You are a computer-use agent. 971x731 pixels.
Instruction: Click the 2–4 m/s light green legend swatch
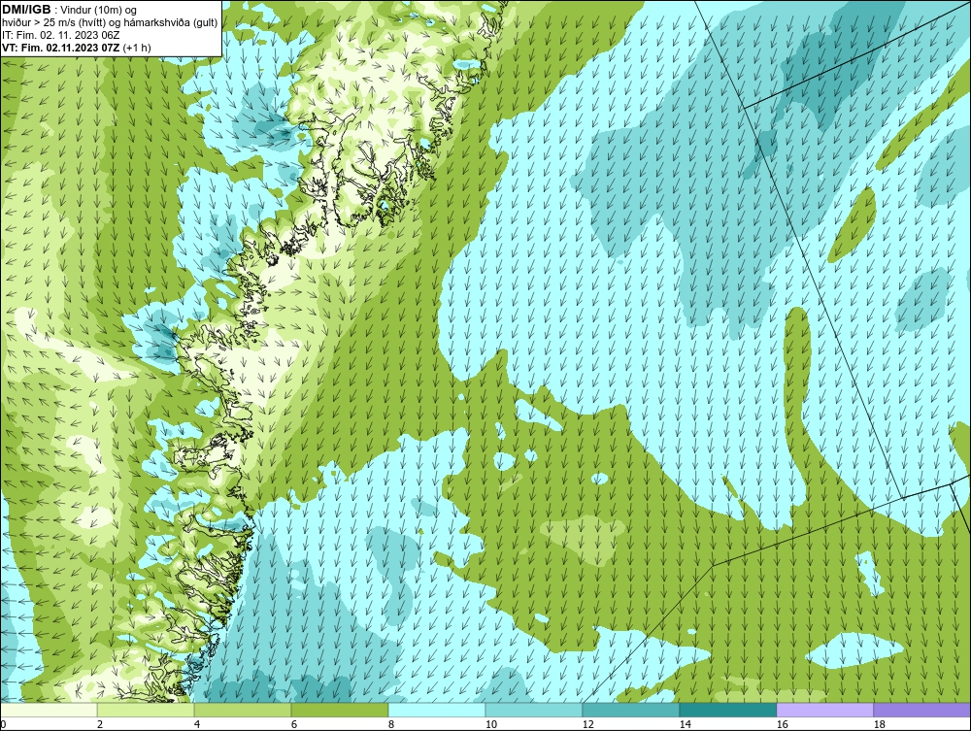(146, 710)
